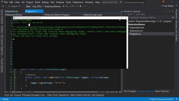The width and height of the screenshot is (179, 101).
Task: Open the File menu
Action: tap(6, 2)
